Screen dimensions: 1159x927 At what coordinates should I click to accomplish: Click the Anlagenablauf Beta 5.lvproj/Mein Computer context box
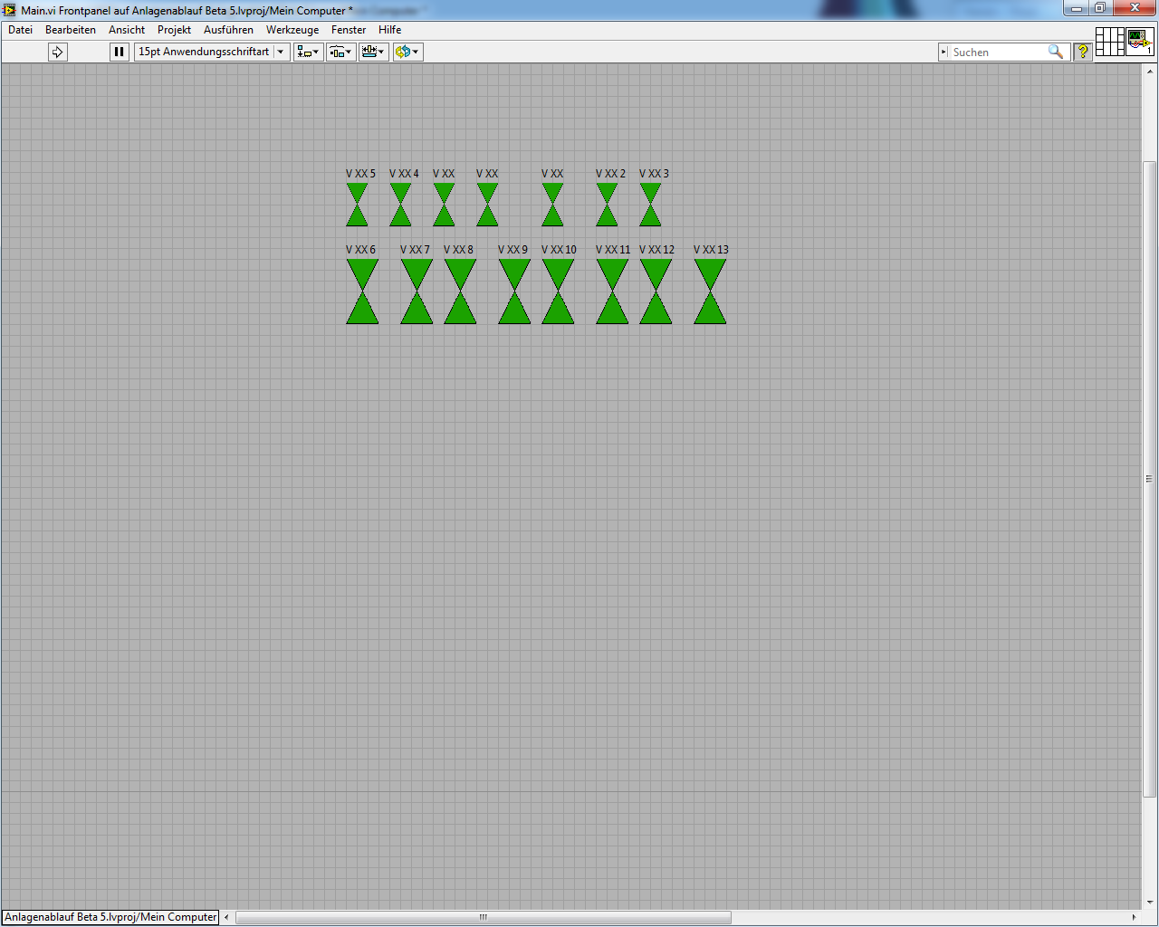tap(110, 917)
